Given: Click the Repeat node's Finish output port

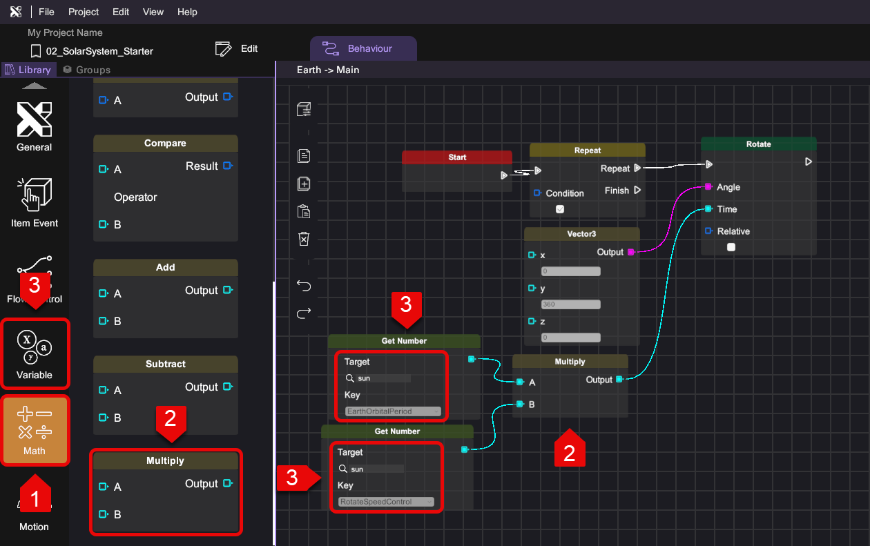Looking at the screenshot, I should pyautogui.click(x=637, y=190).
